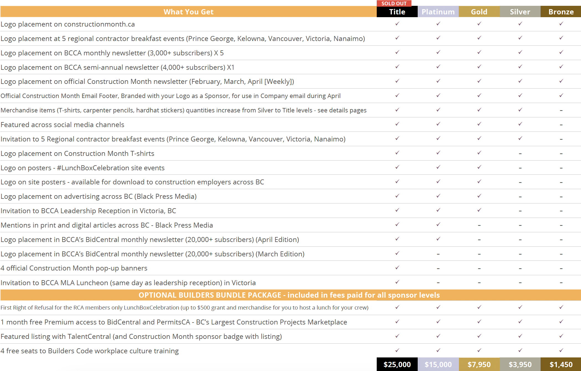Click Title checkmark for BidCentral March Edition

click(x=397, y=253)
